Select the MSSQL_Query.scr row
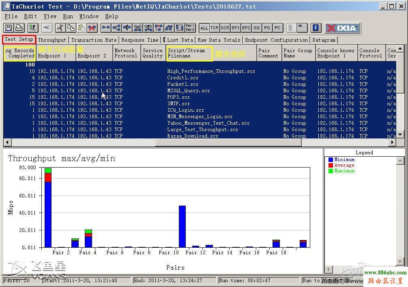The height and width of the screenshot is (287, 408). 200,91
